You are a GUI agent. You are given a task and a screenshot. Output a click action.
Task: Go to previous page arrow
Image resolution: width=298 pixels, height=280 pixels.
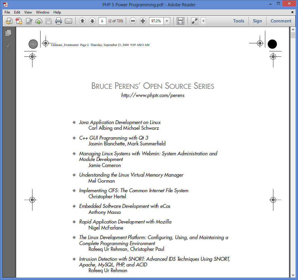click(x=82, y=21)
